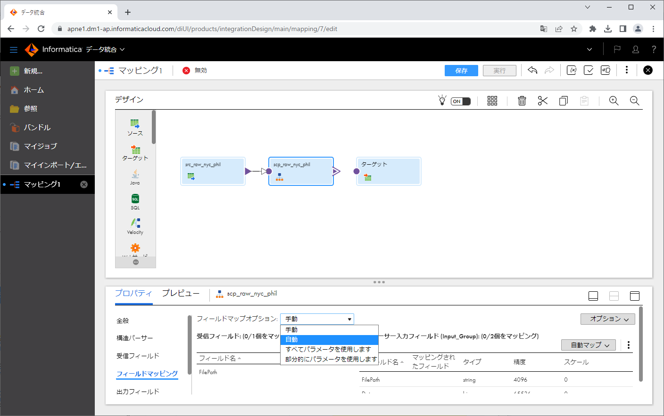This screenshot has height=416, width=664.
Task: Turn off the ON toggle in design toolbar
Action: (460, 101)
